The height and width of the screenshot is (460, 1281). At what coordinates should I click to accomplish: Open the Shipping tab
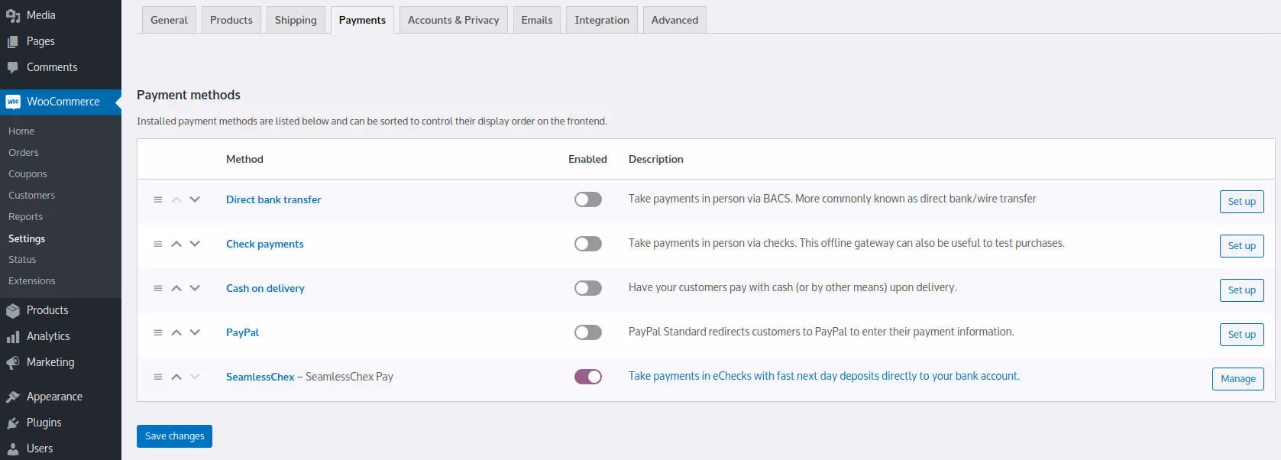pyautogui.click(x=296, y=20)
